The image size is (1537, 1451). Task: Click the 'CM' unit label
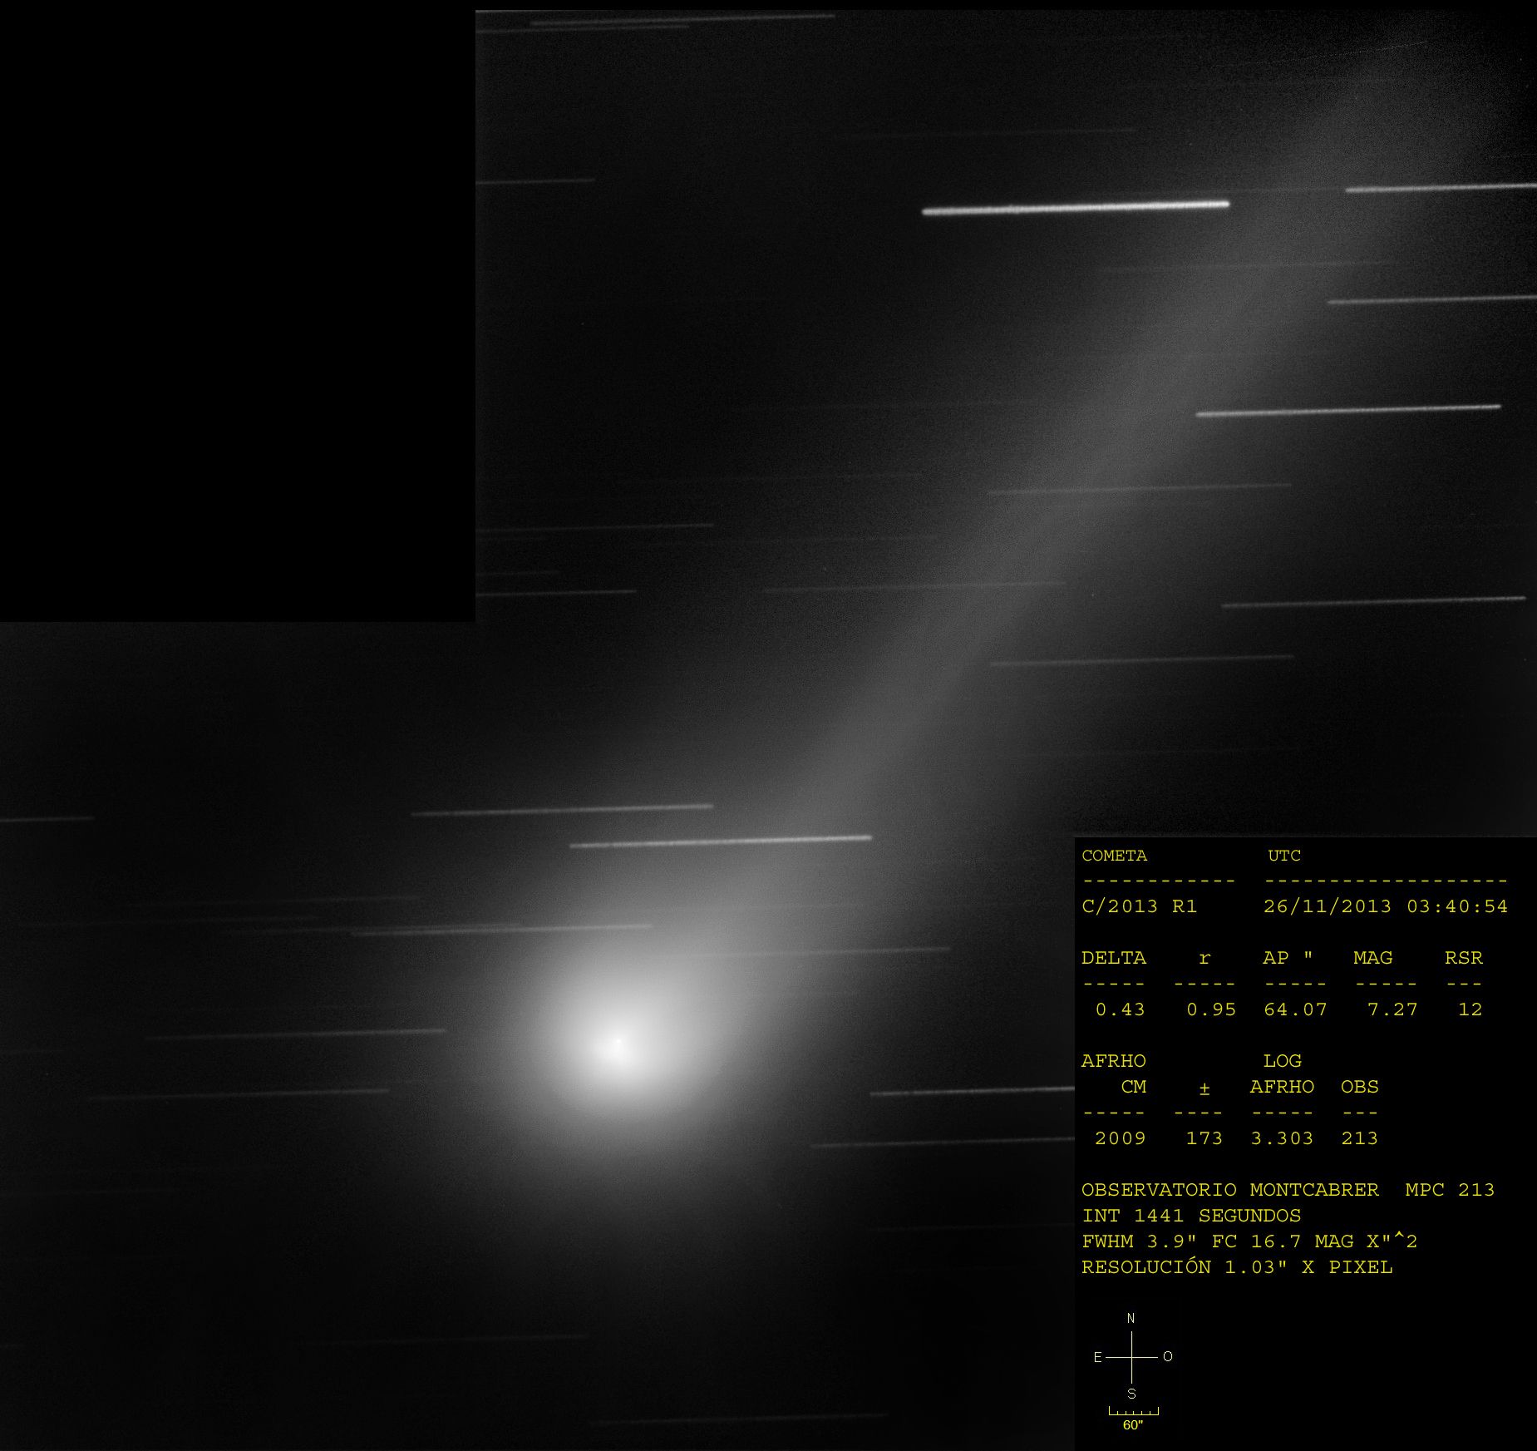(1134, 1087)
